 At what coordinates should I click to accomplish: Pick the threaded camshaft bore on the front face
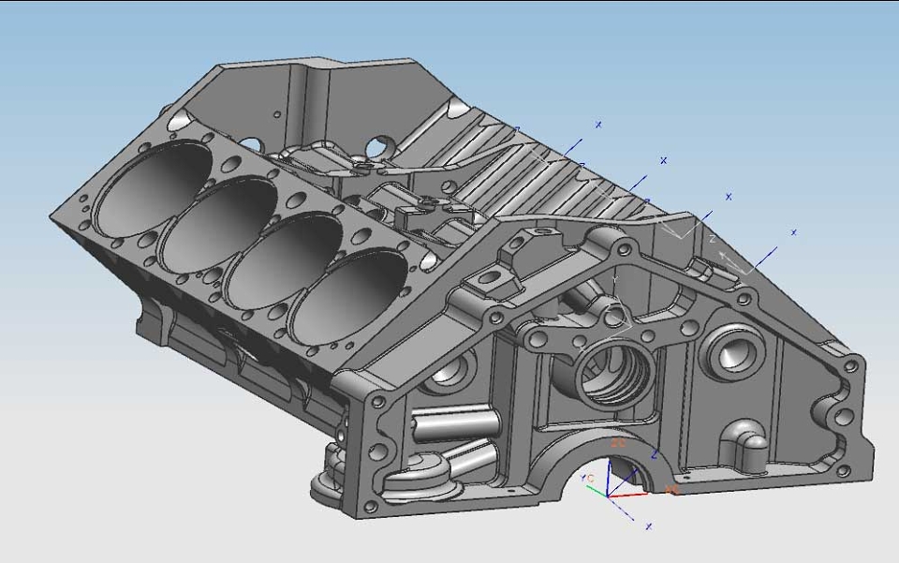click(614, 376)
